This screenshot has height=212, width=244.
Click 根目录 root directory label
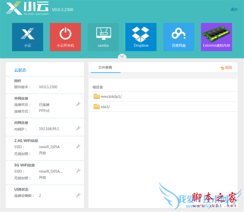[98, 87]
